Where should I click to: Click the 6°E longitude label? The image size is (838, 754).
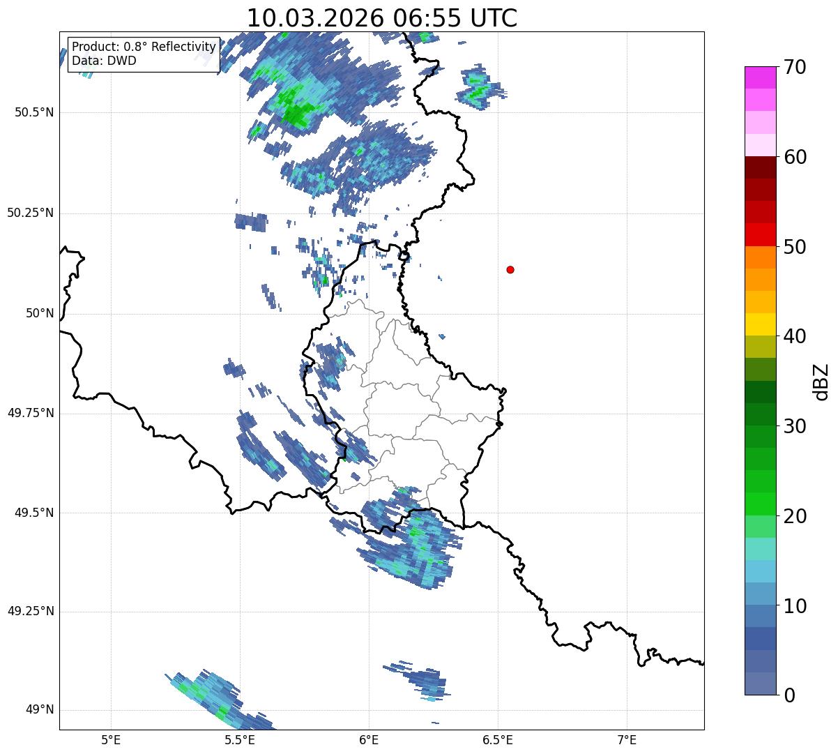pos(369,739)
